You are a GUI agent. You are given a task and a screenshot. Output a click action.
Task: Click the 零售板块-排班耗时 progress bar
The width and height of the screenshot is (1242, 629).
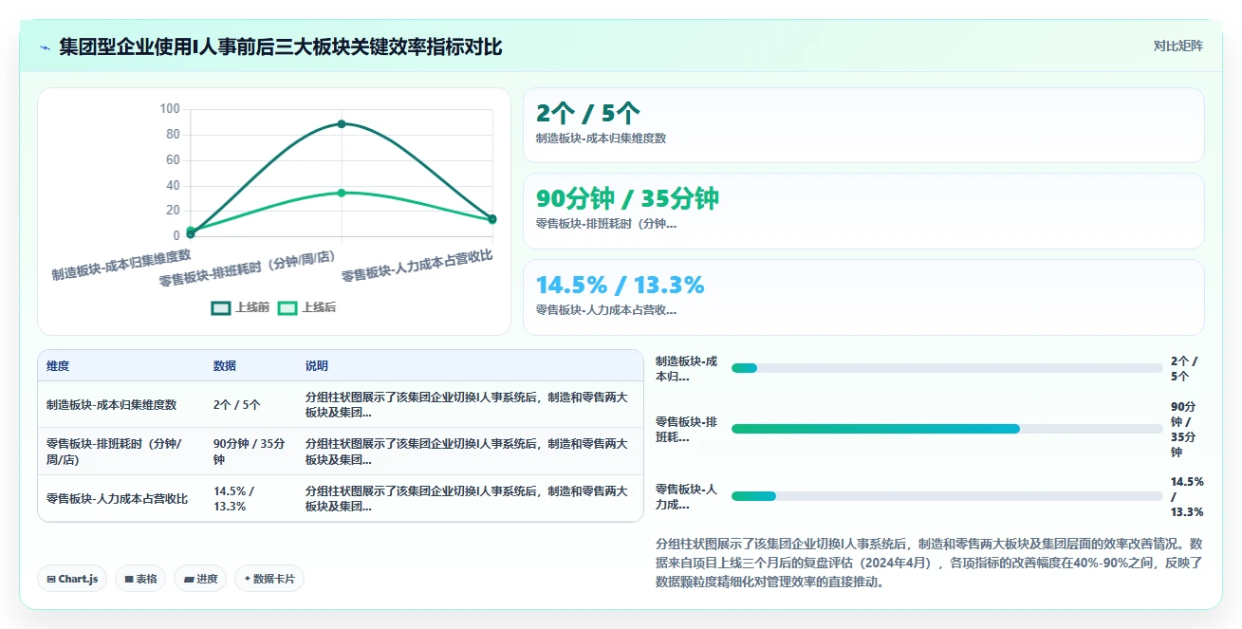(x=947, y=429)
